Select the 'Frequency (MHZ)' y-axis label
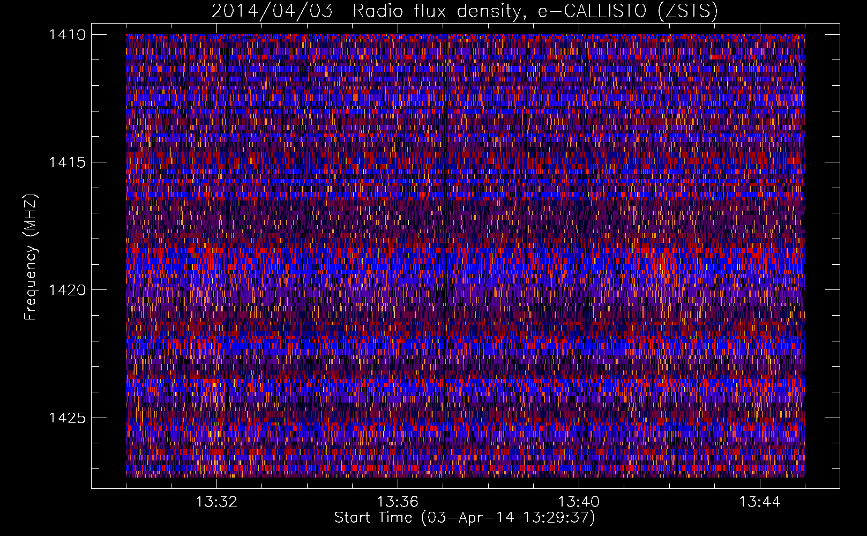 click(x=31, y=257)
